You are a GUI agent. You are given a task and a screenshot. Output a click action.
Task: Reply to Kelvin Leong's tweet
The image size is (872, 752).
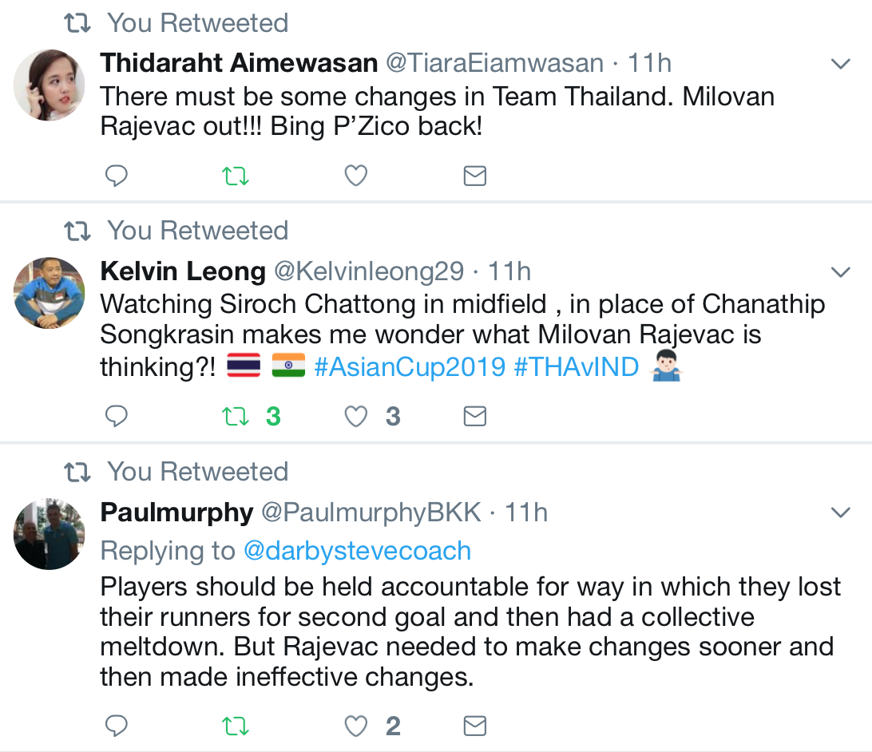tap(116, 415)
